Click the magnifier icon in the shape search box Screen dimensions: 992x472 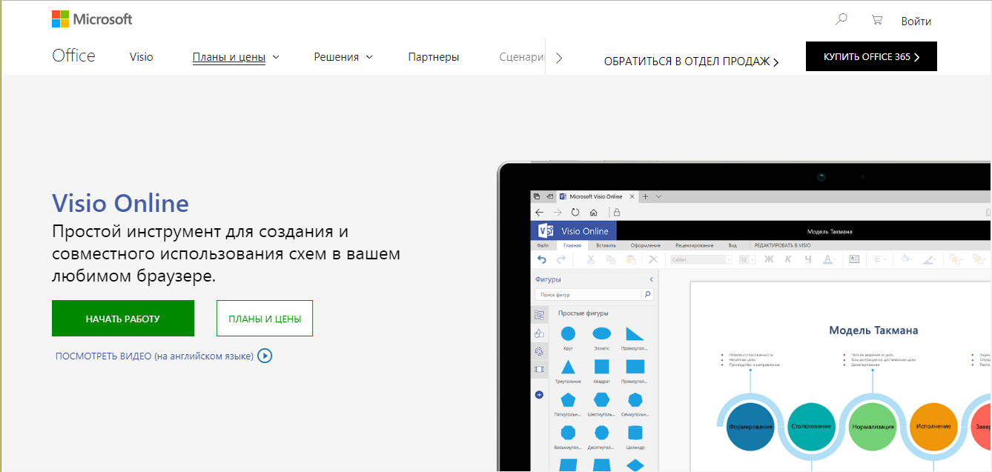(x=648, y=293)
